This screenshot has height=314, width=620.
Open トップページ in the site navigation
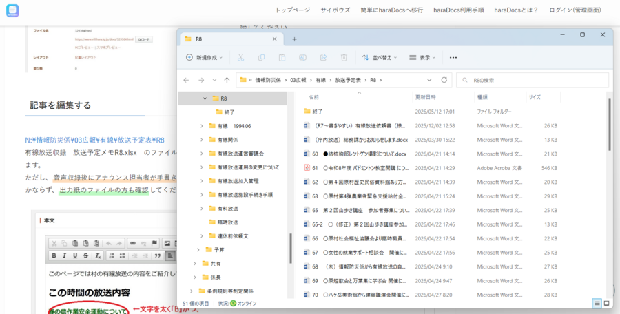coord(293,10)
